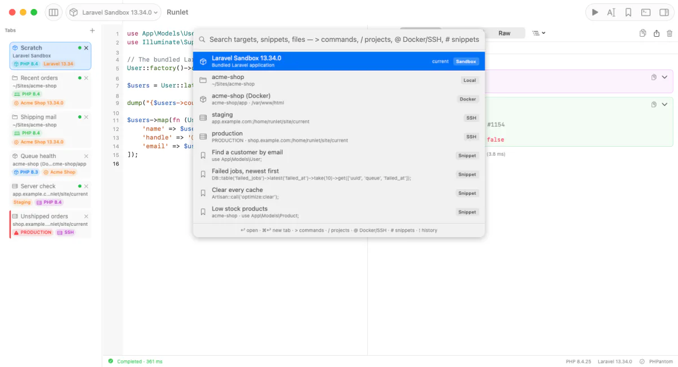
Task: Open the Laravel Sandbox 13.34.0 target dropdown
Action: tap(114, 12)
